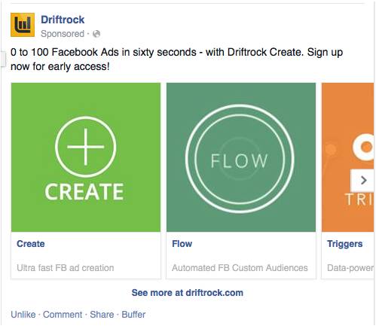The width and height of the screenshot is (376, 326).
Task: Click the double-ring Flow circle graphic
Action: [x=240, y=159]
